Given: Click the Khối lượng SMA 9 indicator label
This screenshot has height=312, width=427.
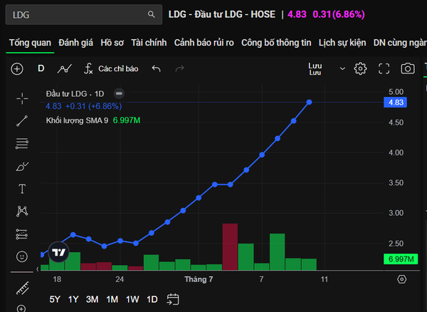Looking at the screenshot, I should pos(77,120).
